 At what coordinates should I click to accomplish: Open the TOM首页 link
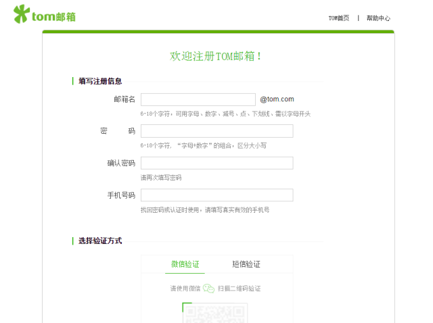(339, 18)
